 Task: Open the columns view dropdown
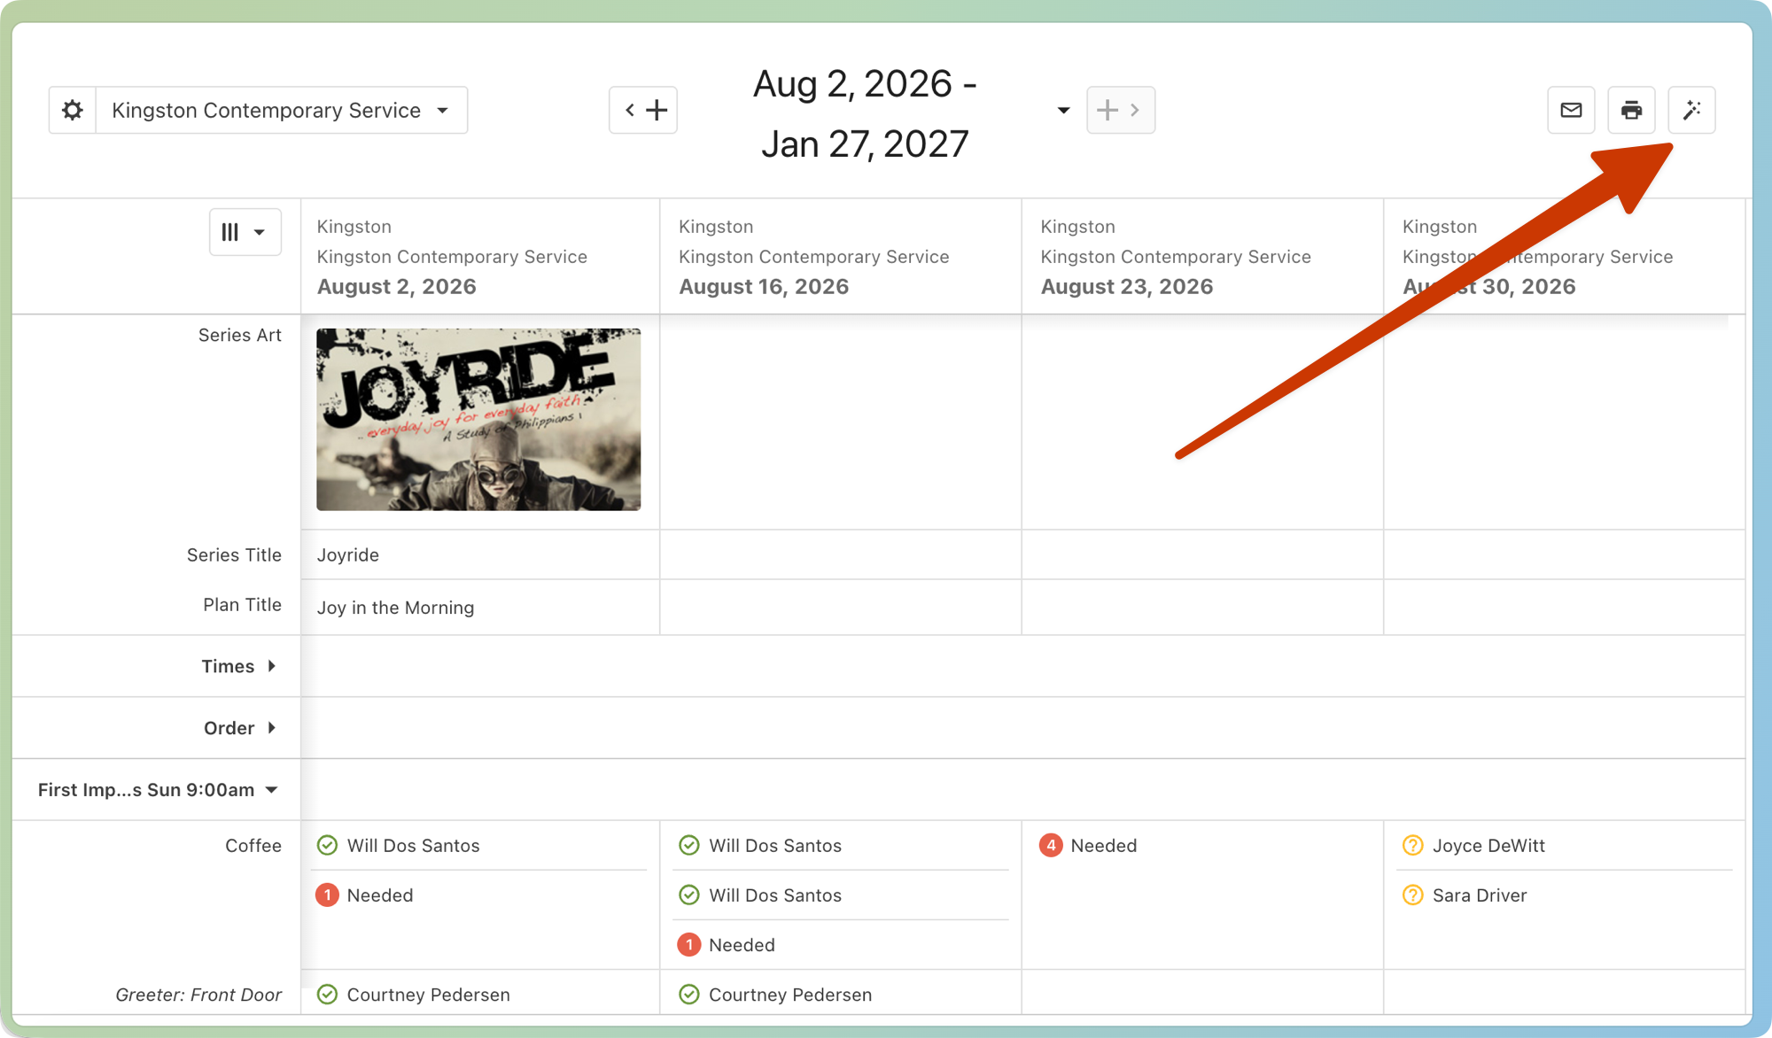[245, 232]
